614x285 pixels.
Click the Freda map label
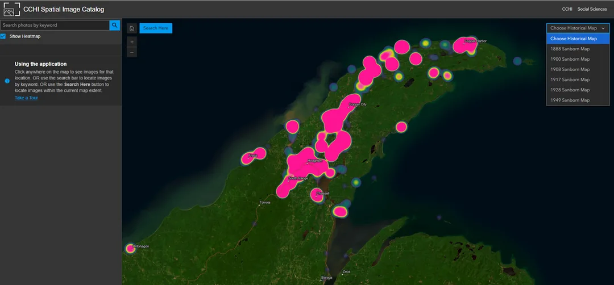(x=253, y=156)
